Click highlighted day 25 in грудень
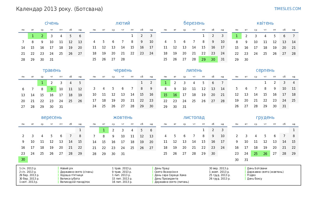This screenshot has width=317, height=224. point(255,154)
